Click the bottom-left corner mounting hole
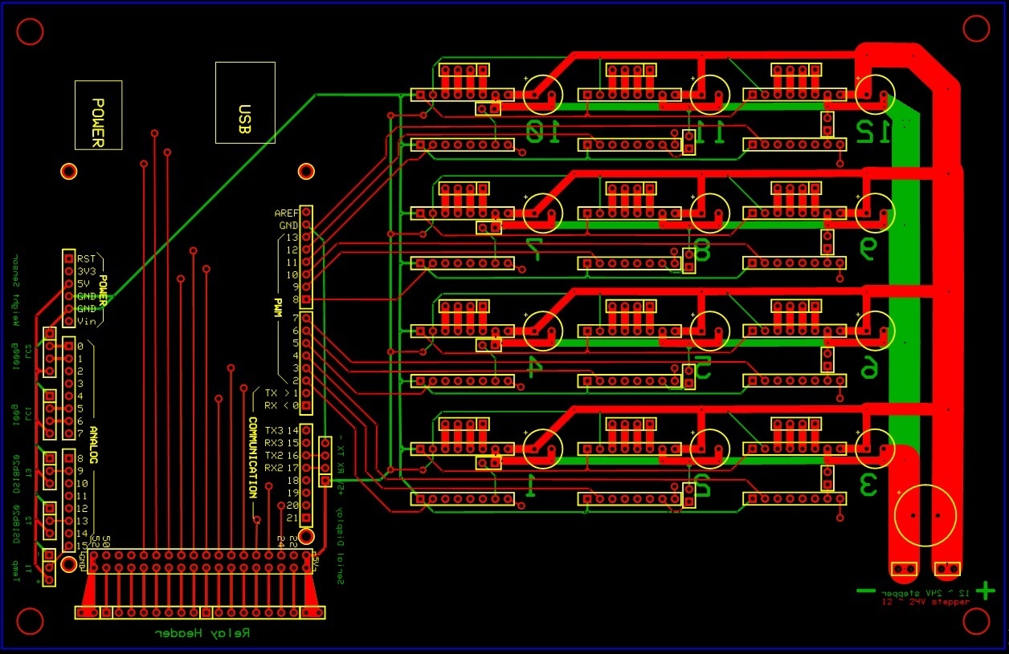1009x654 pixels. (30, 622)
